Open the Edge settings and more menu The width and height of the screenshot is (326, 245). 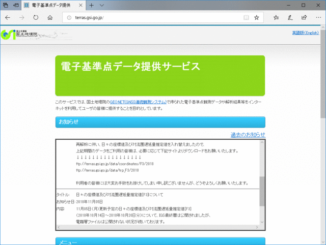(318, 18)
